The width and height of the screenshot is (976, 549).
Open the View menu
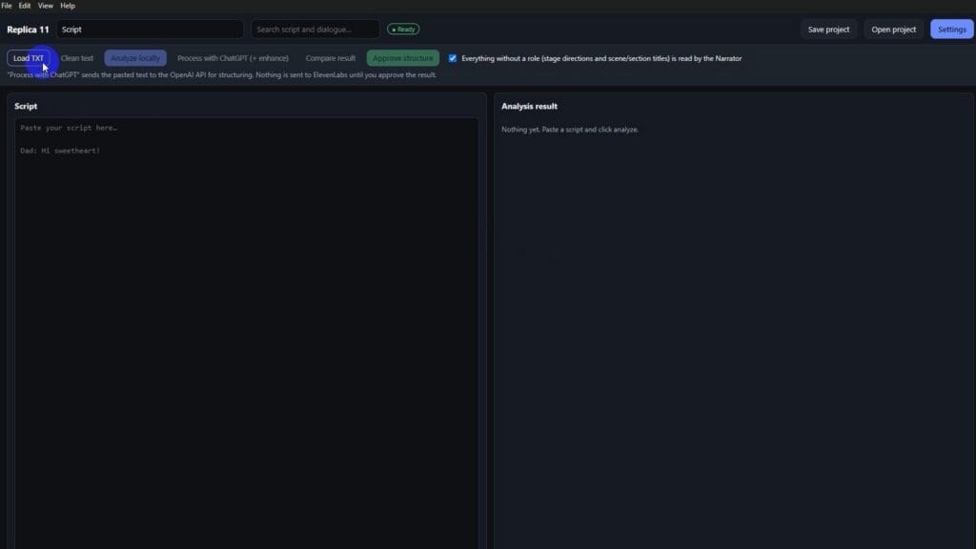pos(46,6)
